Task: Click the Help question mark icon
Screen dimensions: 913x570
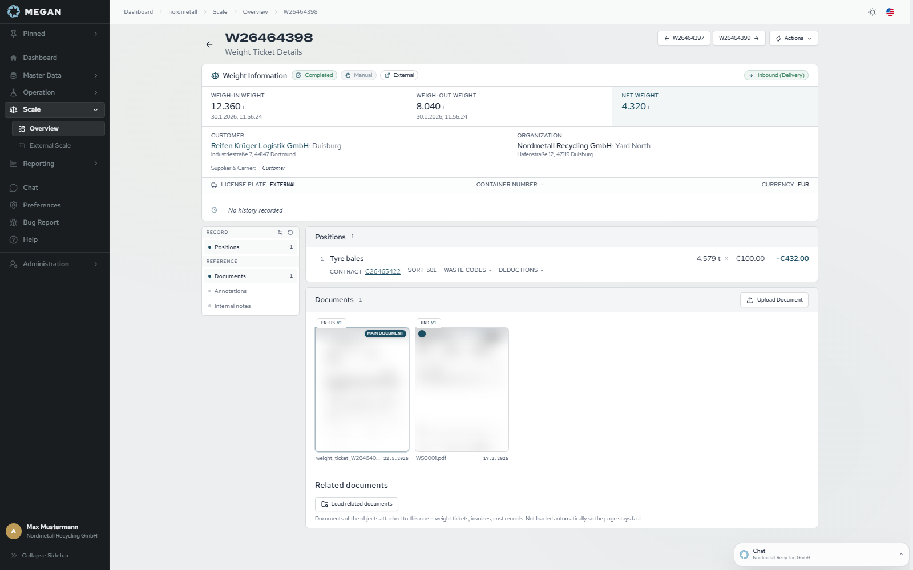Action: pyautogui.click(x=14, y=239)
